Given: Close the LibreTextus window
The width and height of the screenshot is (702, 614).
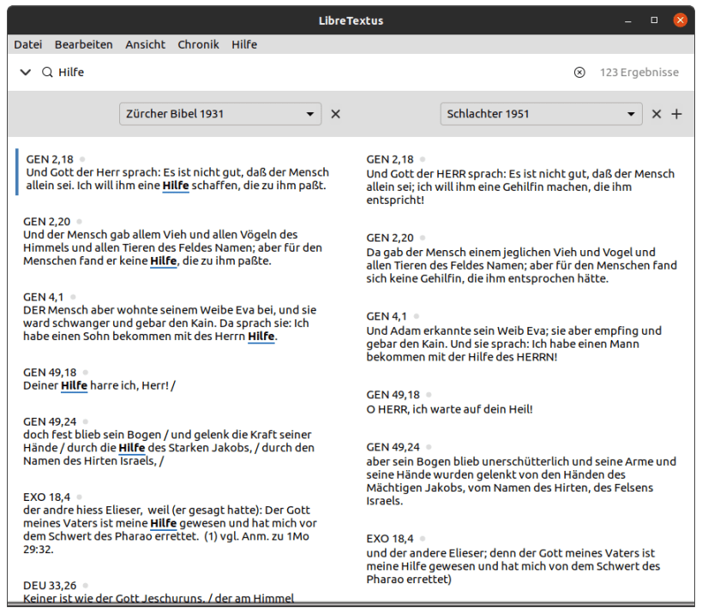Looking at the screenshot, I should pos(680,20).
